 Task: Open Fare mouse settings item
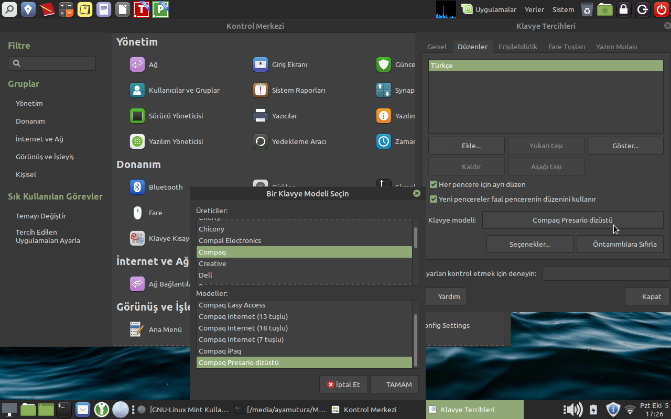pyautogui.click(x=146, y=213)
